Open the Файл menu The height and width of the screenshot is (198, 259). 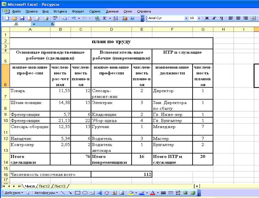[17, 11]
